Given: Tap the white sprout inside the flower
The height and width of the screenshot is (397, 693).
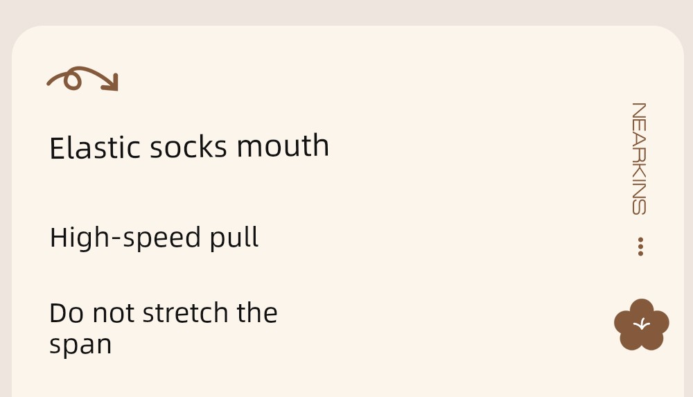Looking at the screenshot, I should click(x=642, y=324).
